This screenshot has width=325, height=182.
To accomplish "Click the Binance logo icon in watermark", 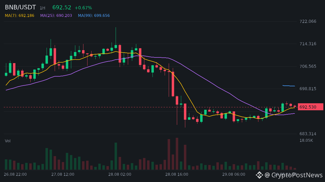I will [259, 175].
